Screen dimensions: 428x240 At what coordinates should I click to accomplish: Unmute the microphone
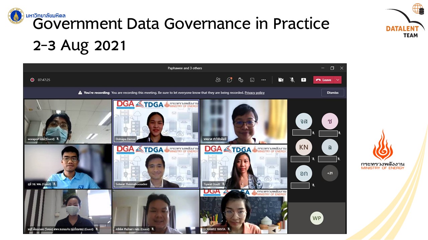pyautogui.click(x=292, y=80)
